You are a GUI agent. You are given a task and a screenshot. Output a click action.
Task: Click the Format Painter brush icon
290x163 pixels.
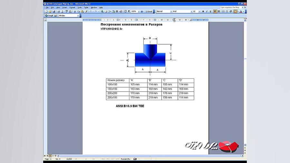(86, 12)
